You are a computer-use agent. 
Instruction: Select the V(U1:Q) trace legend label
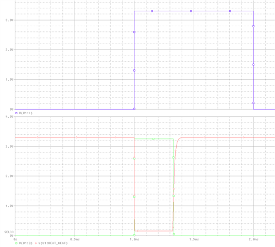[x=26, y=243]
